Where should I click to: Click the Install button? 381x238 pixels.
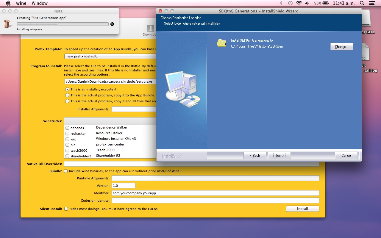pos(302,209)
